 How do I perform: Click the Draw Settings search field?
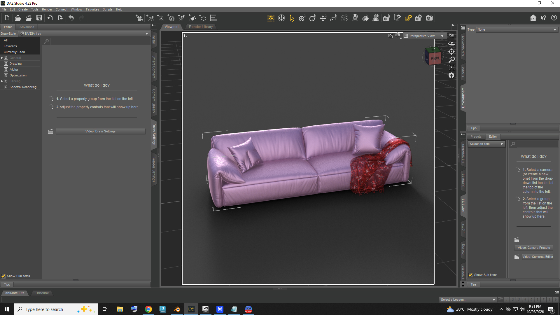[x=100, y=41]
